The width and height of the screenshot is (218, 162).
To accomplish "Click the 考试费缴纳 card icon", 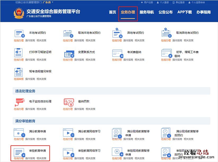I will [x=117, y=53].
